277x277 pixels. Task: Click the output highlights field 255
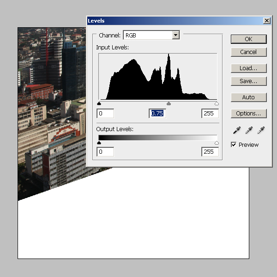point(210,152)
